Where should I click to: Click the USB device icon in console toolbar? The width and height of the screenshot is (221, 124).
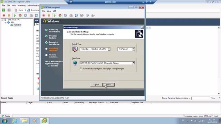tap(93, 15)
